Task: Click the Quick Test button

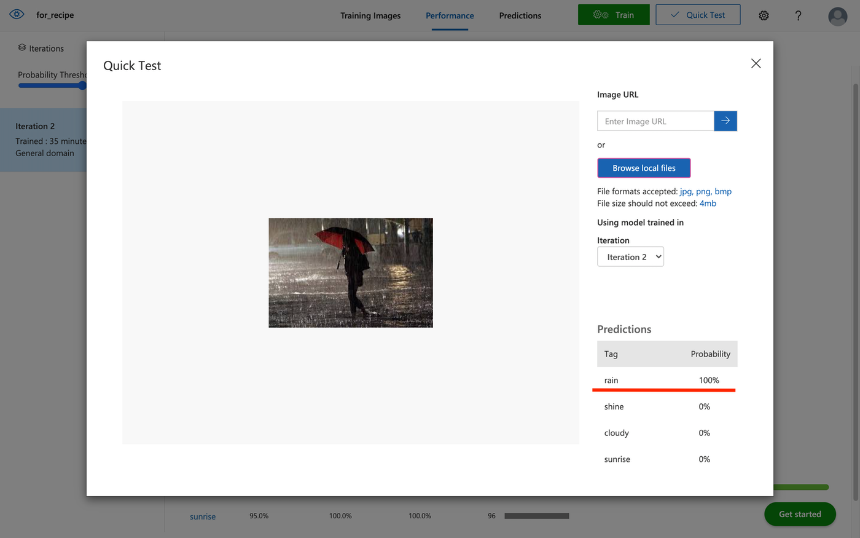Action: [x=698, y=15]
